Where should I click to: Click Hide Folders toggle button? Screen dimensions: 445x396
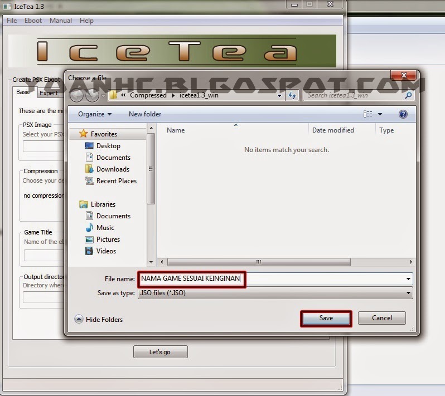[99, 320]
